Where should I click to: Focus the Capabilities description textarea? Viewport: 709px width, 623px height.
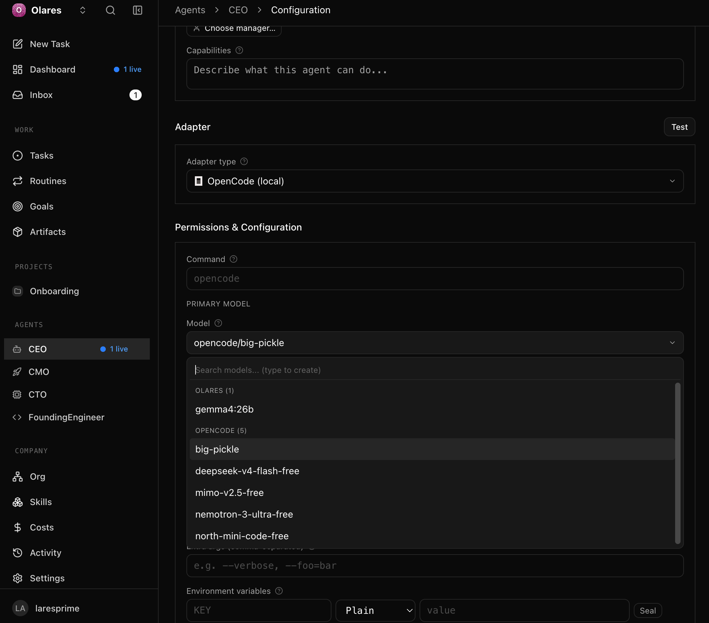tap(435, 74)
